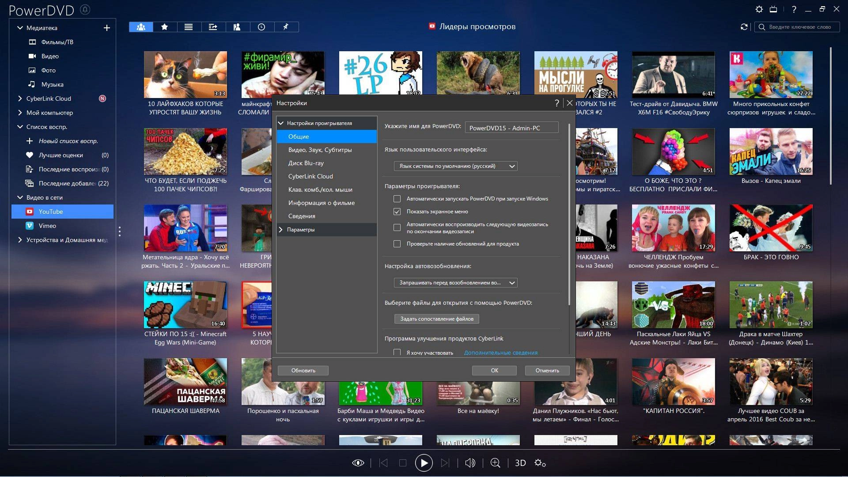Collapse Видео в сети section

(20, 197)
